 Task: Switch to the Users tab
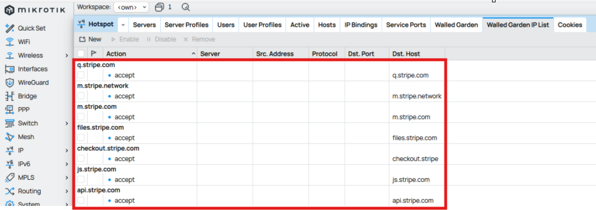point(226,25)
